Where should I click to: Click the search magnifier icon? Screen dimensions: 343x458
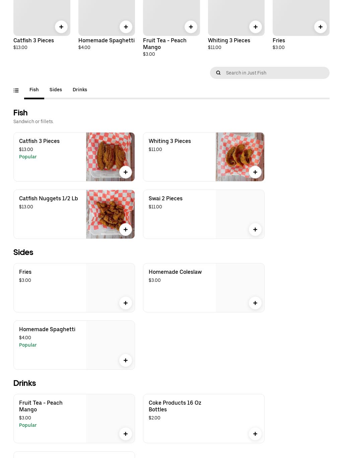pyautogui.click(x=218, y=73)
